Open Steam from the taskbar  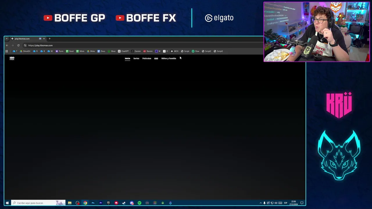point(124,203)
